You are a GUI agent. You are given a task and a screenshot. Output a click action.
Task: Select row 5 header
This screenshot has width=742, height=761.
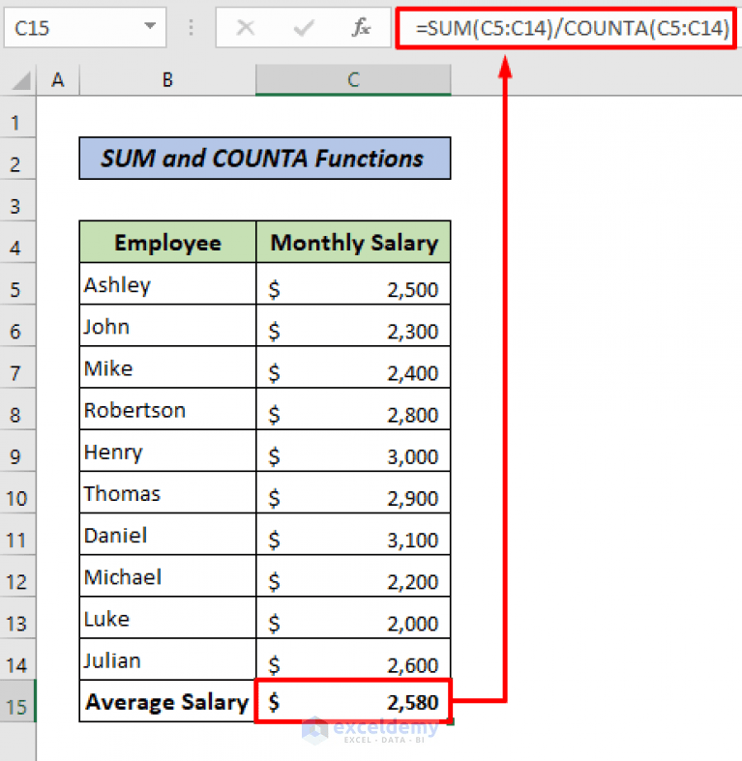coord(17,284)
